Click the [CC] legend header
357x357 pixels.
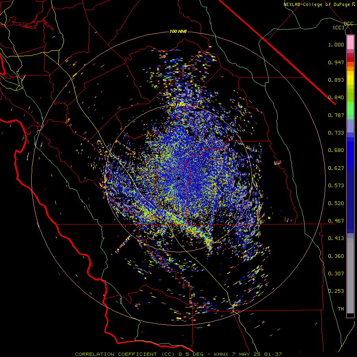tap(338, 27)
